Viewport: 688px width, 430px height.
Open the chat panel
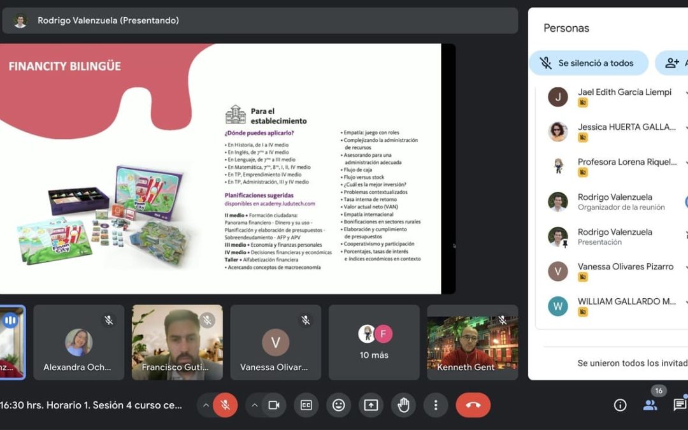(x=680, y=405)
